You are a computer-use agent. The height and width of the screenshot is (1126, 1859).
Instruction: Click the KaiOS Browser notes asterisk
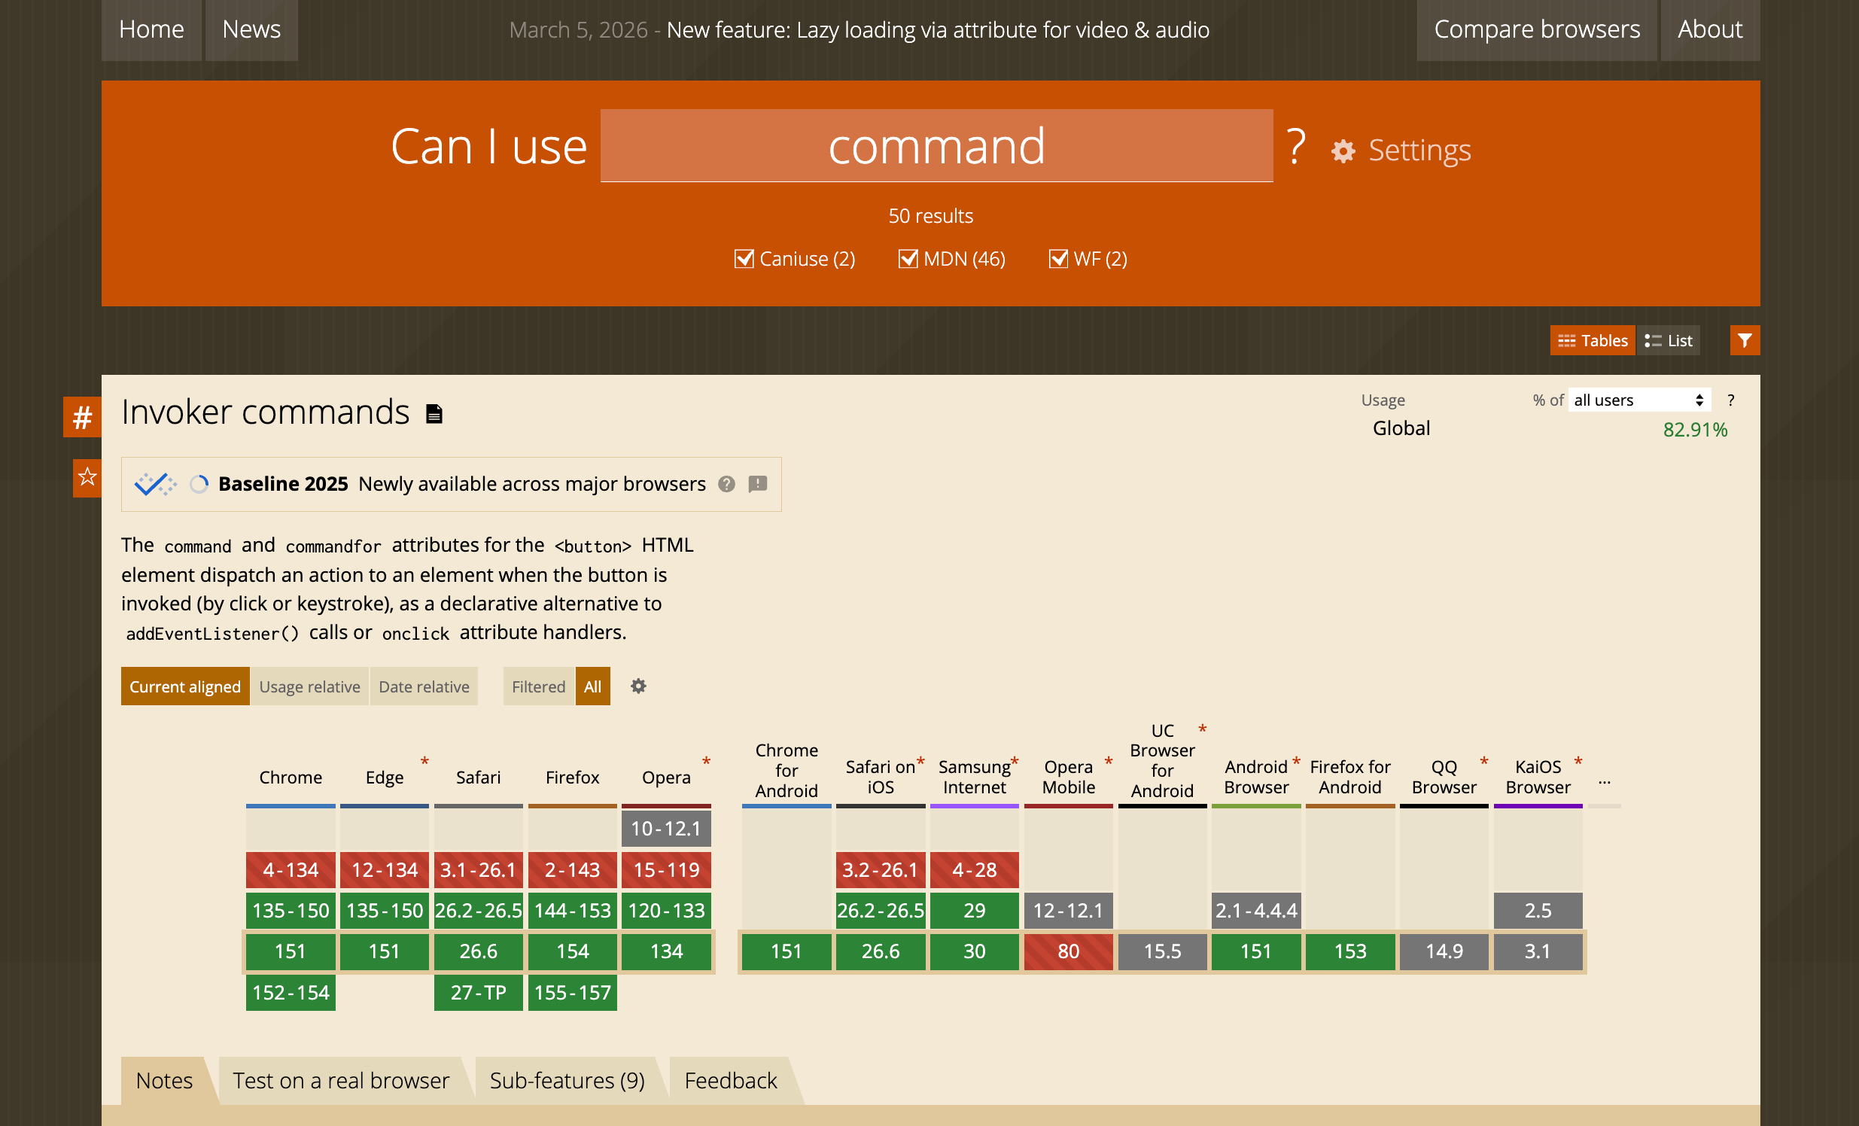click(1578, 761)
